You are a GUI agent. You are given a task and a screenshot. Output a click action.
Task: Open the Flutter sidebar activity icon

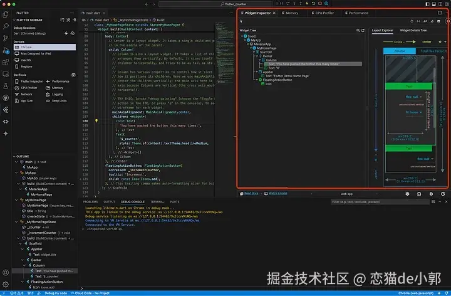pos(6,110)
